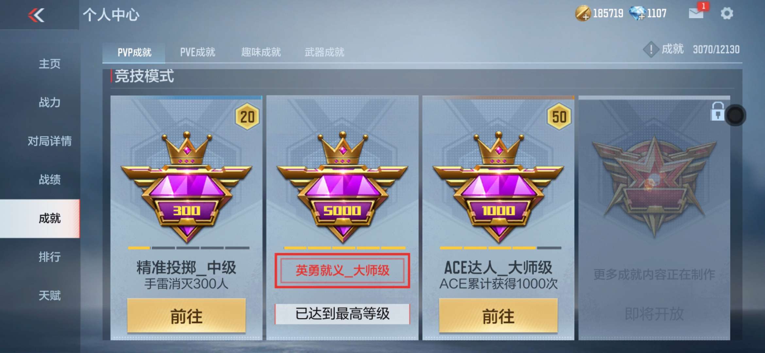Open the mail envelope with notification
The height and width of the screenshot is (353, 765).
pos(697,13)
